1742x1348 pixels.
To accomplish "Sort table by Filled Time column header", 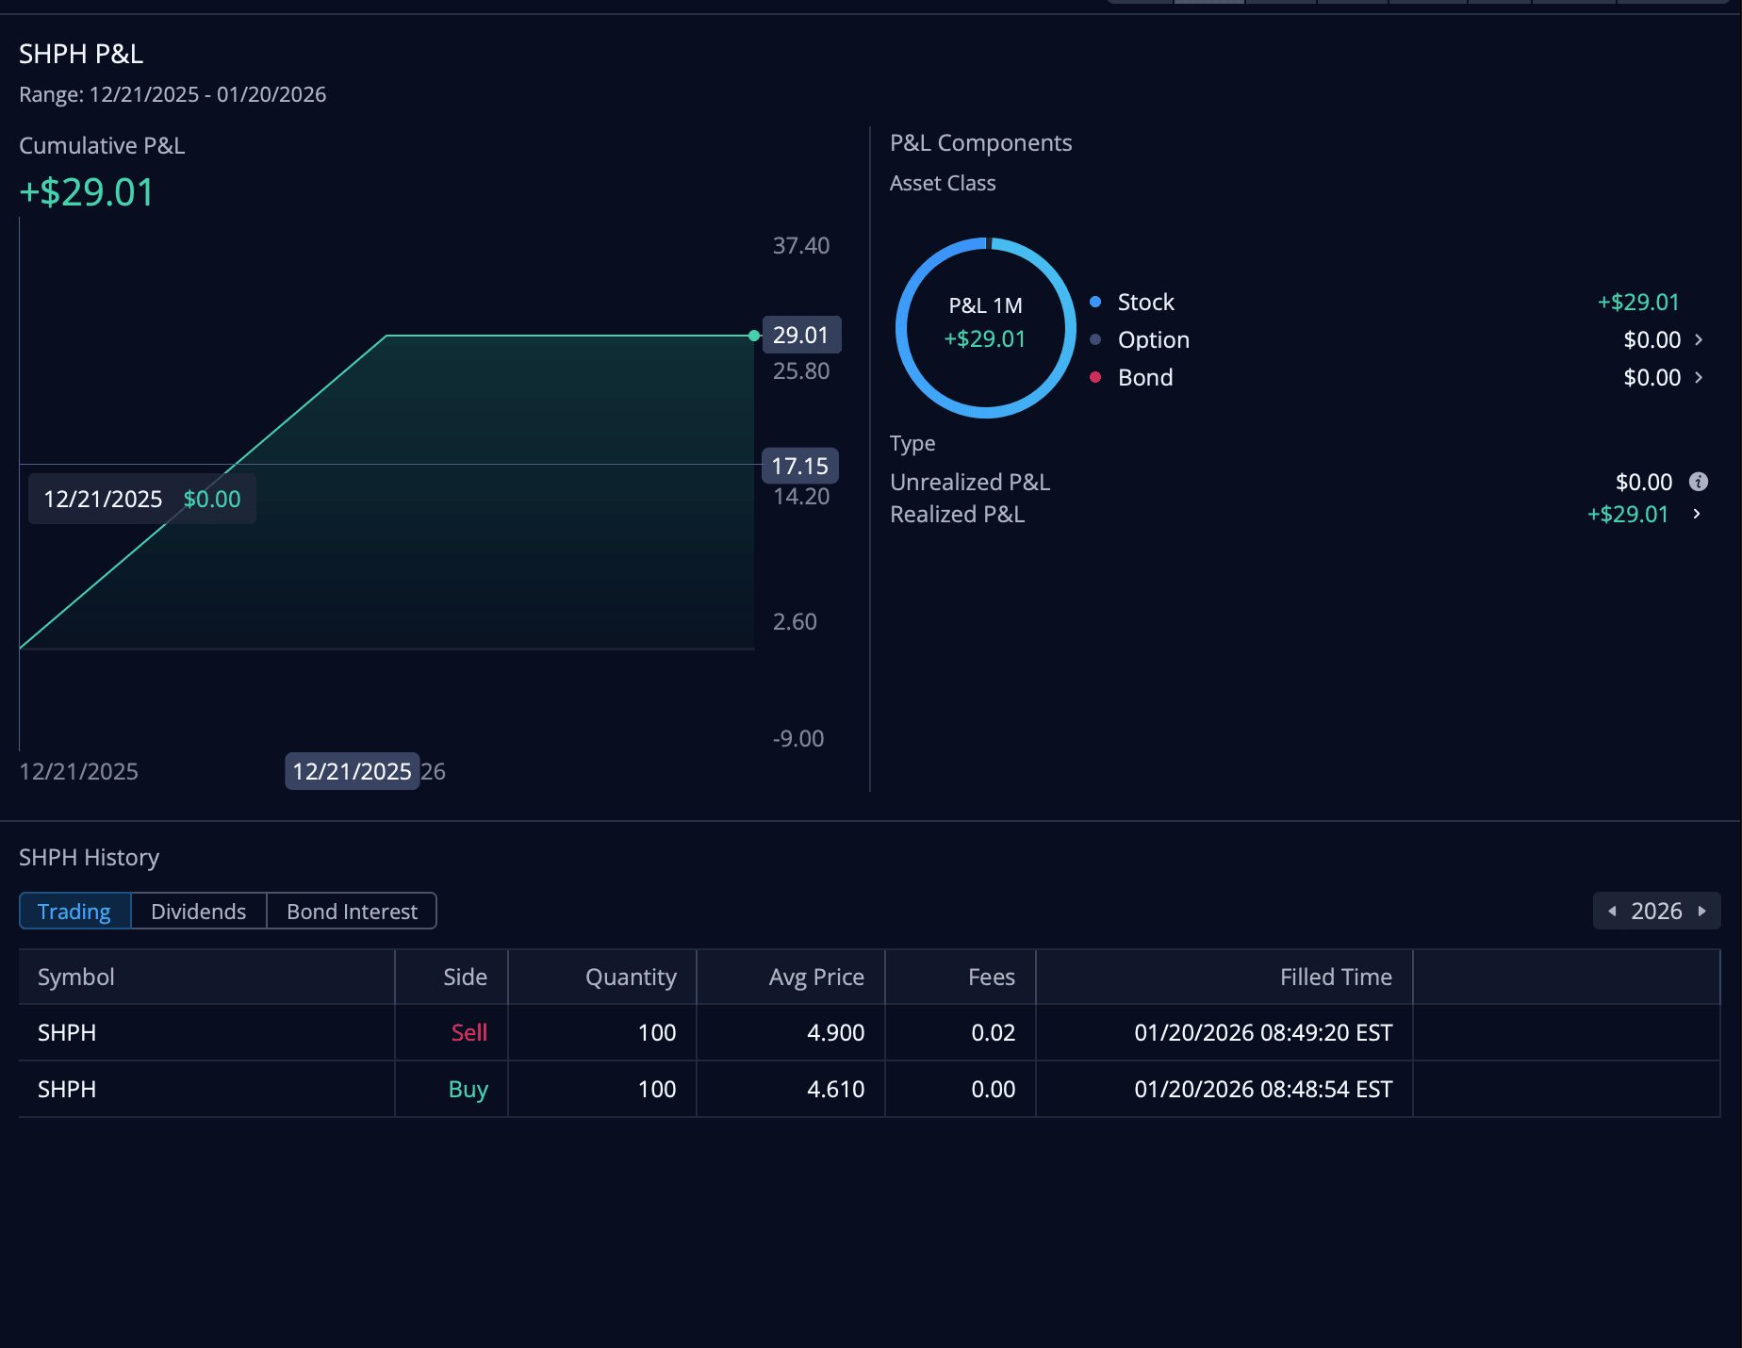I will (1335, 977).
